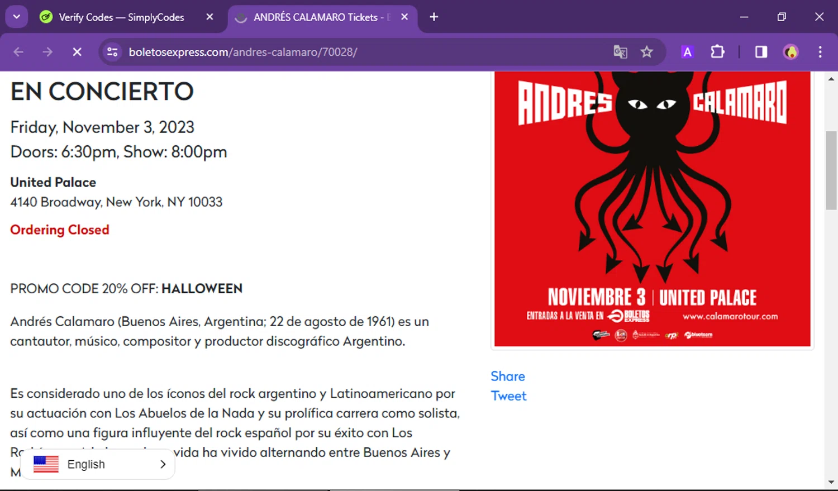838x491 pixels.
Task: Open the Chrome three-dot menu
Action: pyautogui.click(x=820, y=52)
